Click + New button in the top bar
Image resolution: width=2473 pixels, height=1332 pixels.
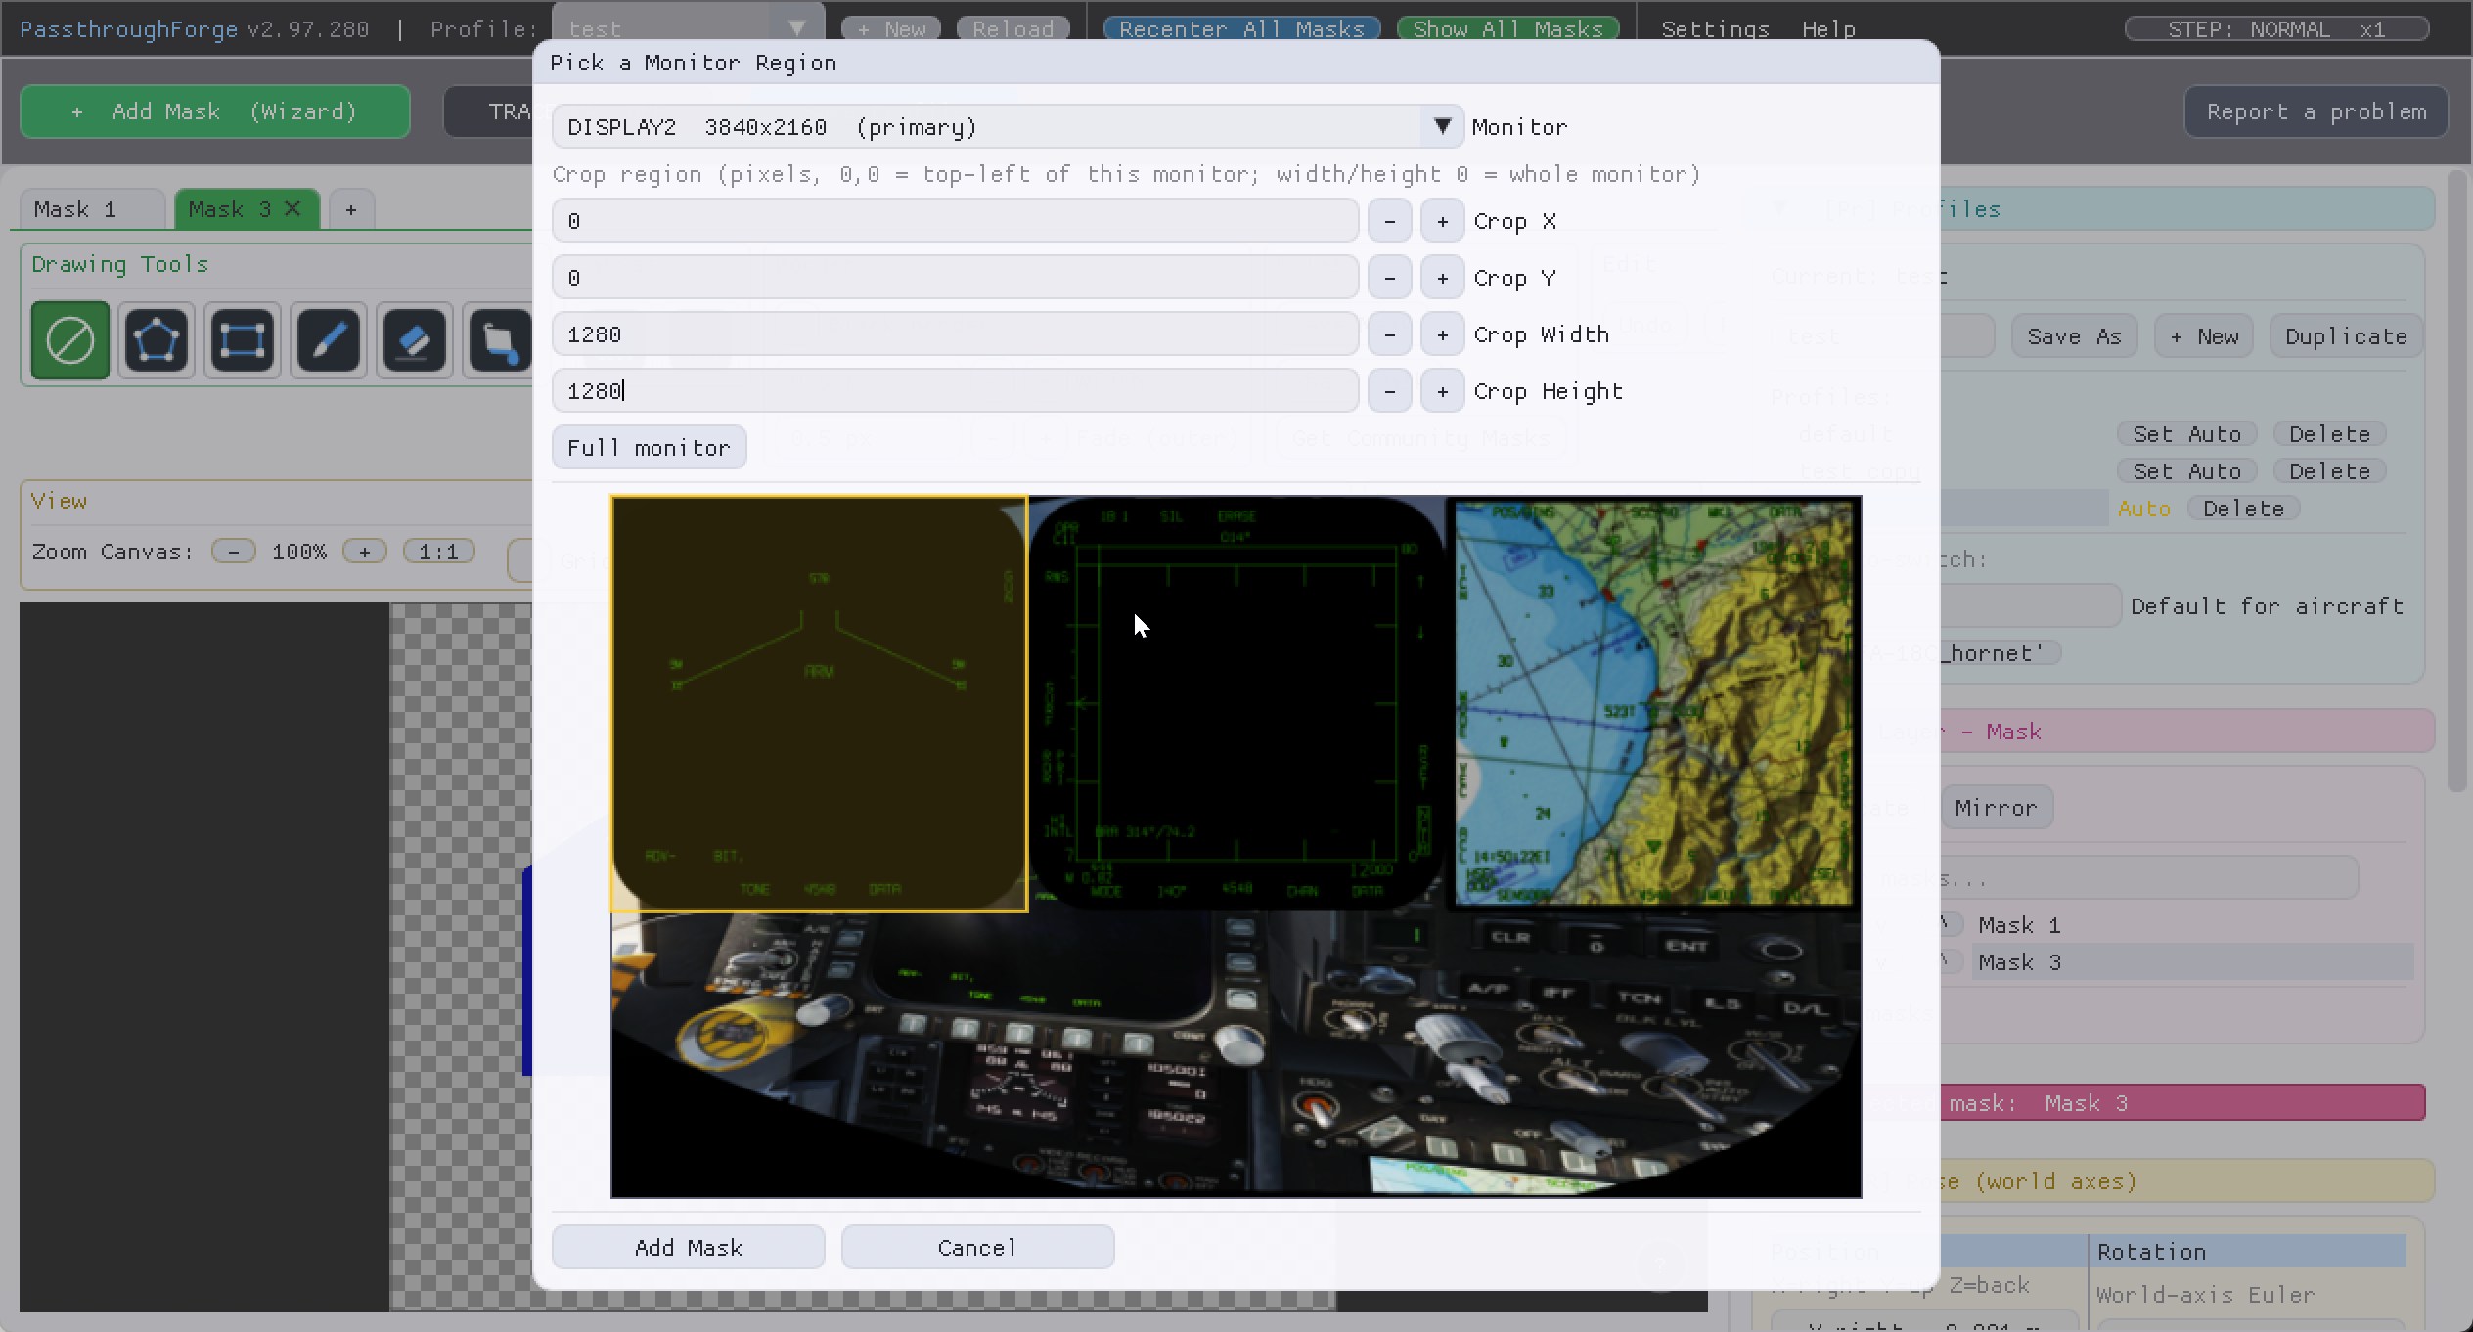pyautogui.click(x=891, y=29)
